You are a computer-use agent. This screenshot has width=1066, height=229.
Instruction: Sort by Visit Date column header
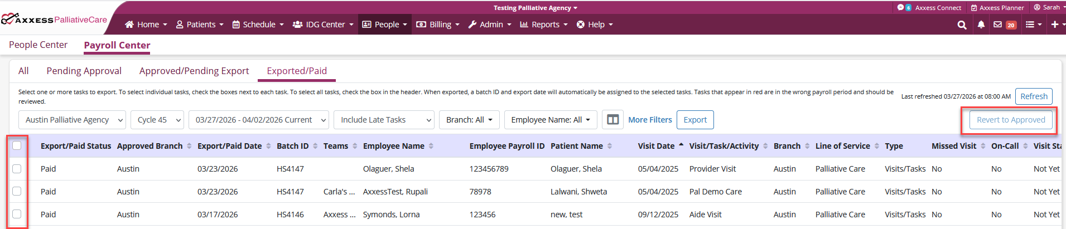tap(656, 146)
